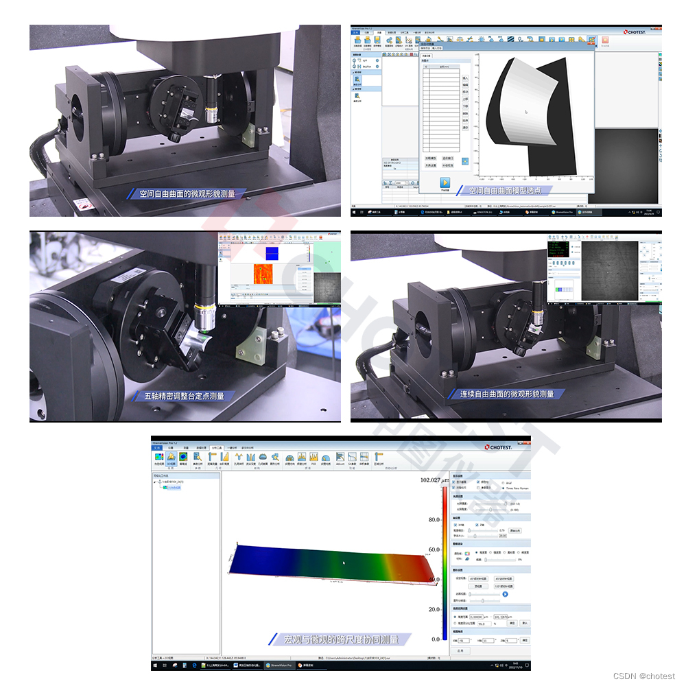Switch to 载入方法 tab in model dialog
Image resolution: width=686 pixels, height=686 pixels.
coord(436,48)
